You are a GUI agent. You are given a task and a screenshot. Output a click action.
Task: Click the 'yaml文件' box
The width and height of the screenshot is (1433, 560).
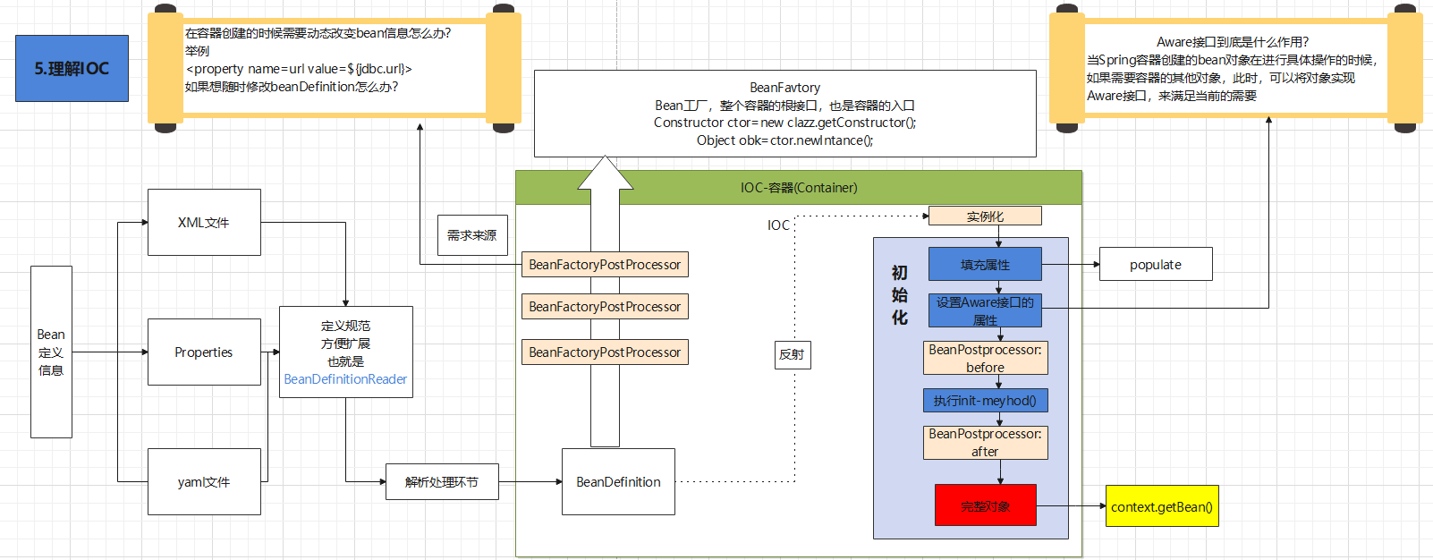[x=204, y=481]
